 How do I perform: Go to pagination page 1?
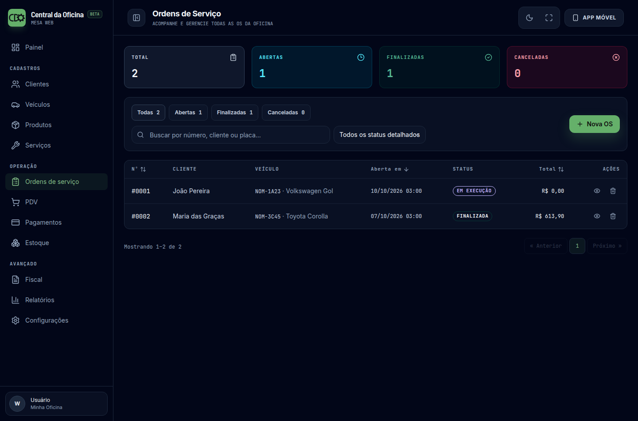(577, 246)
